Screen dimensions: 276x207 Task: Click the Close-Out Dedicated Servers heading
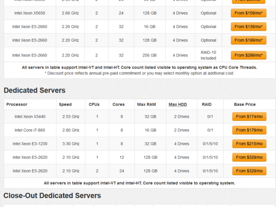[52, 195]
